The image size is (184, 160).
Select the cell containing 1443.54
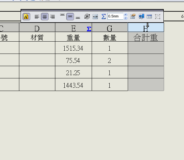[x=73, y=85]
